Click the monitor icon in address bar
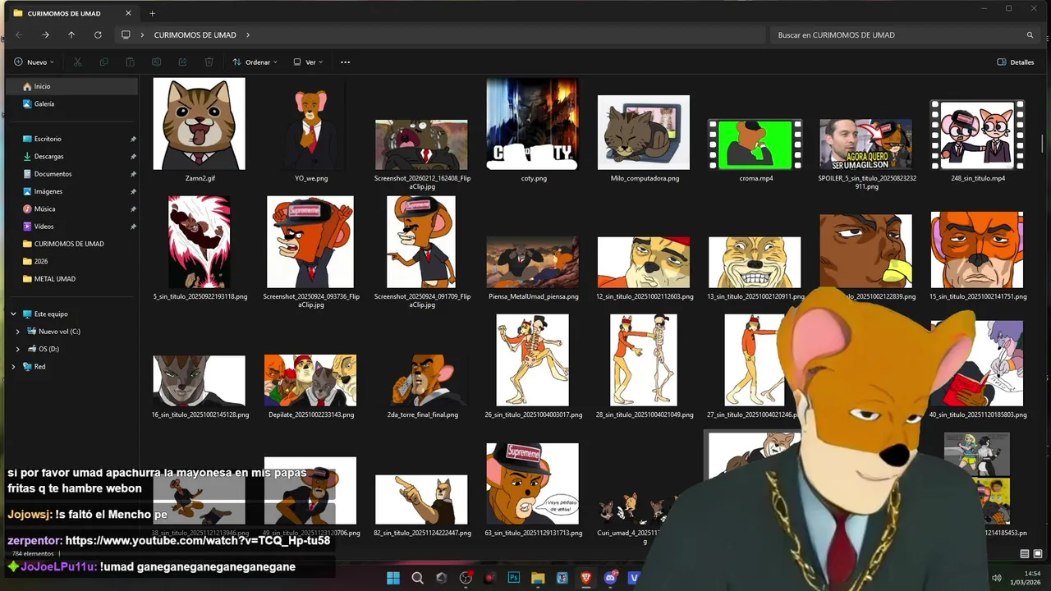This screenshot has height=591, width=1051. 126,35
